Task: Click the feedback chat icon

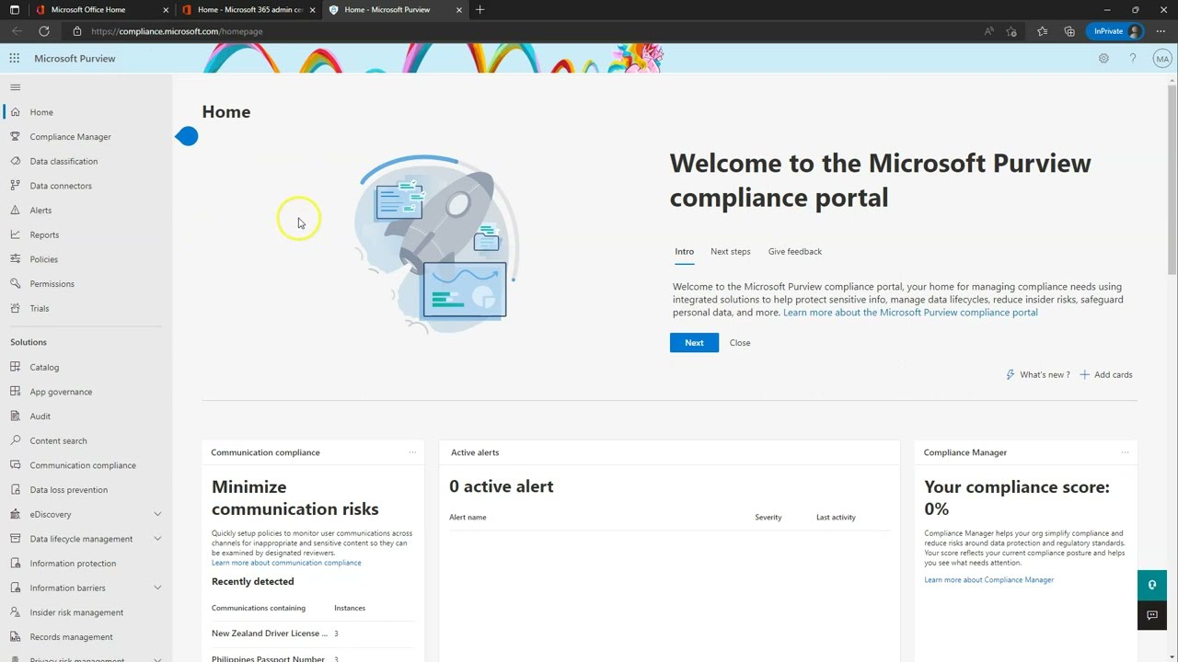Action: pyautogui.click(x=1152, y=615)
